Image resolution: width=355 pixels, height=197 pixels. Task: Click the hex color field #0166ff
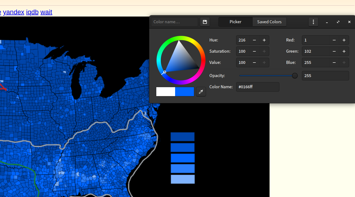point(258,87)
